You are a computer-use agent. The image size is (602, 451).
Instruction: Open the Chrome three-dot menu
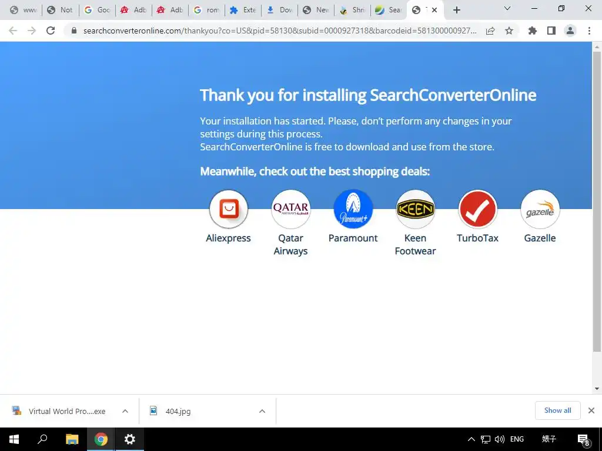[589, 31]
